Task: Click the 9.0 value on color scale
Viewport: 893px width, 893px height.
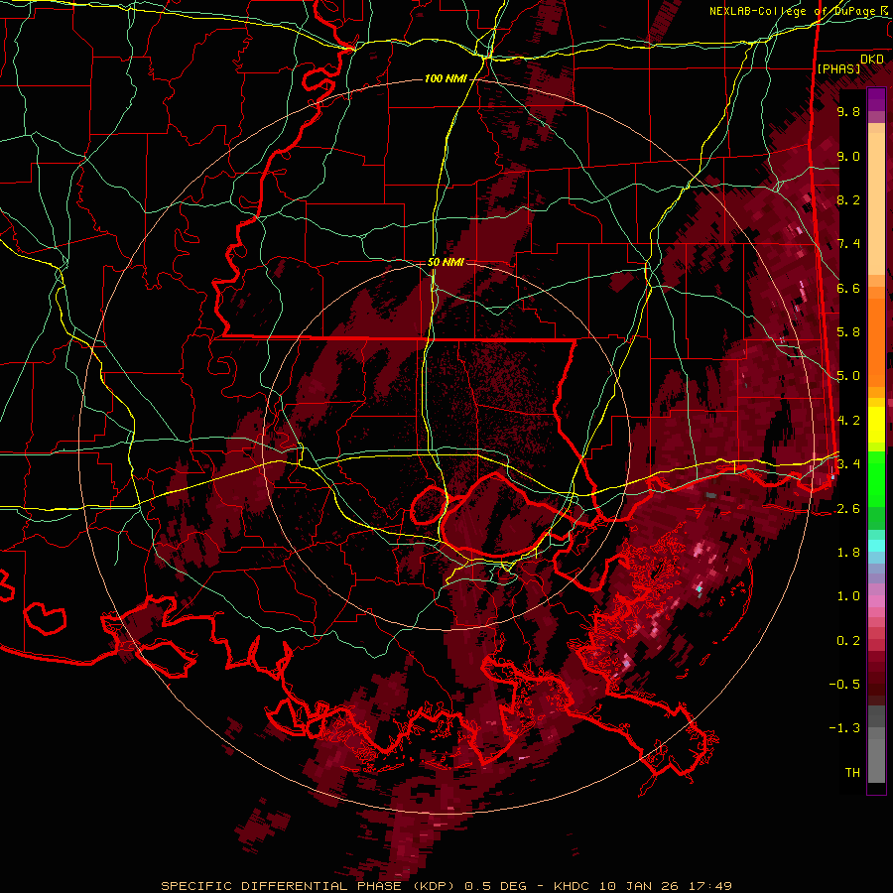Action: coord(848,157)
